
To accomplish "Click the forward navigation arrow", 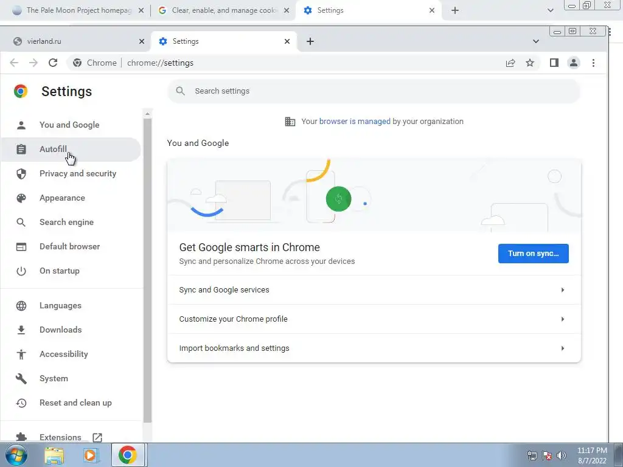I will [x=33, y=63].
